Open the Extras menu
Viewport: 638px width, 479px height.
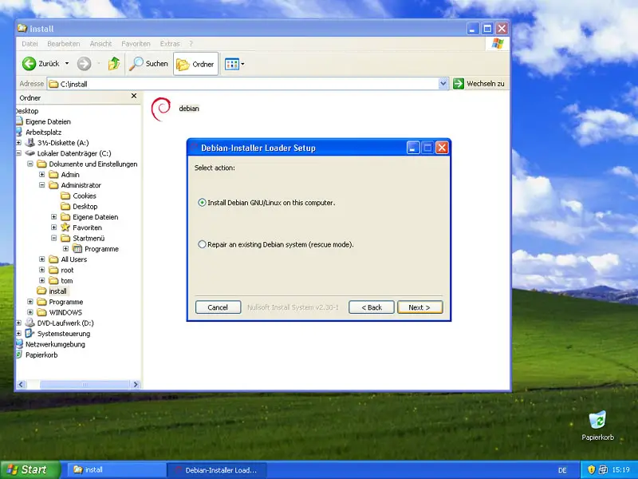point(170,44)
